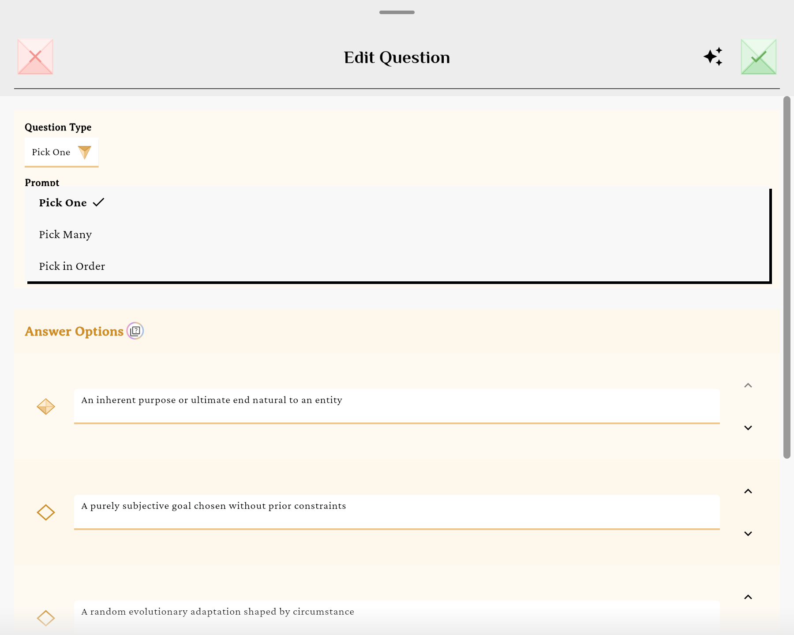Click the sheet drag handle at top
This screenshot has width=794, height=635.
(x=397, y=12)
